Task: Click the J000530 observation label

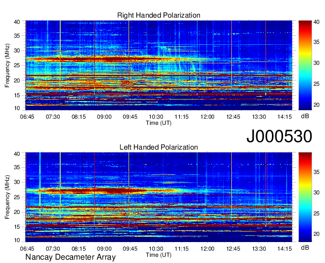Action: click(279, 136)
